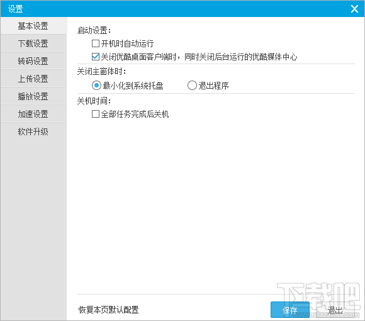
Task: Choose the 退出程序 radio option
Action: click(192, 86)
